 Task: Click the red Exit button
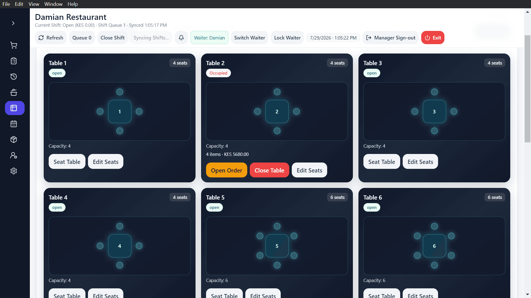point(433,38)
